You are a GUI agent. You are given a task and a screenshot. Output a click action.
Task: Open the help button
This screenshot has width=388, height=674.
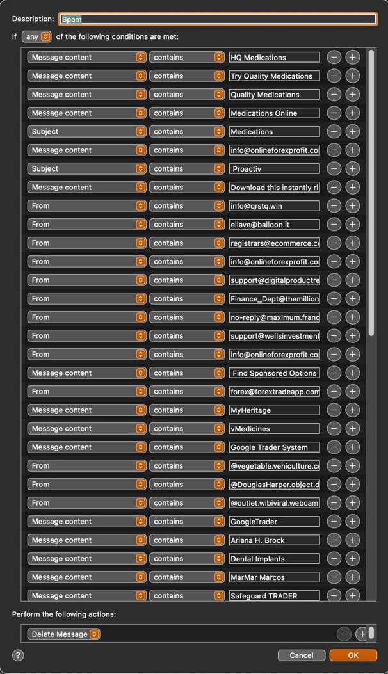(x=18, y=655)
